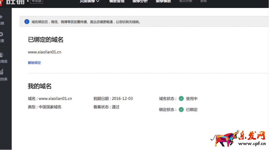Viewport: 269px width, 150px height.
Task: Open the 模板管理 menu item
Action: [x=117, y=1]
